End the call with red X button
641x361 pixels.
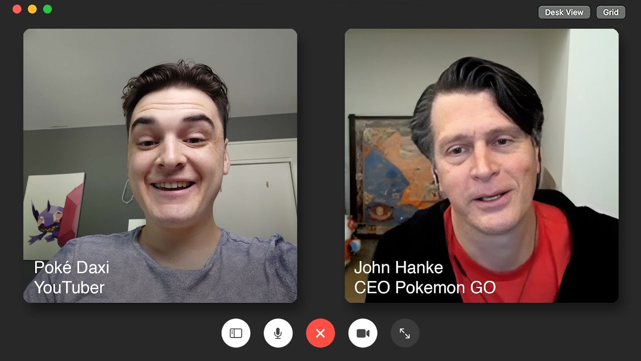tap(320, 333)
